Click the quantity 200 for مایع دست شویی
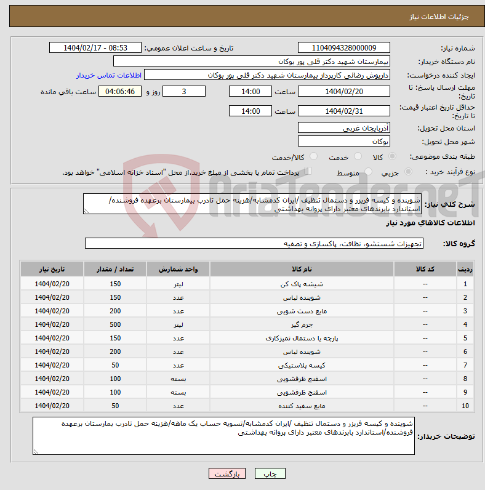 coord(115,311)
